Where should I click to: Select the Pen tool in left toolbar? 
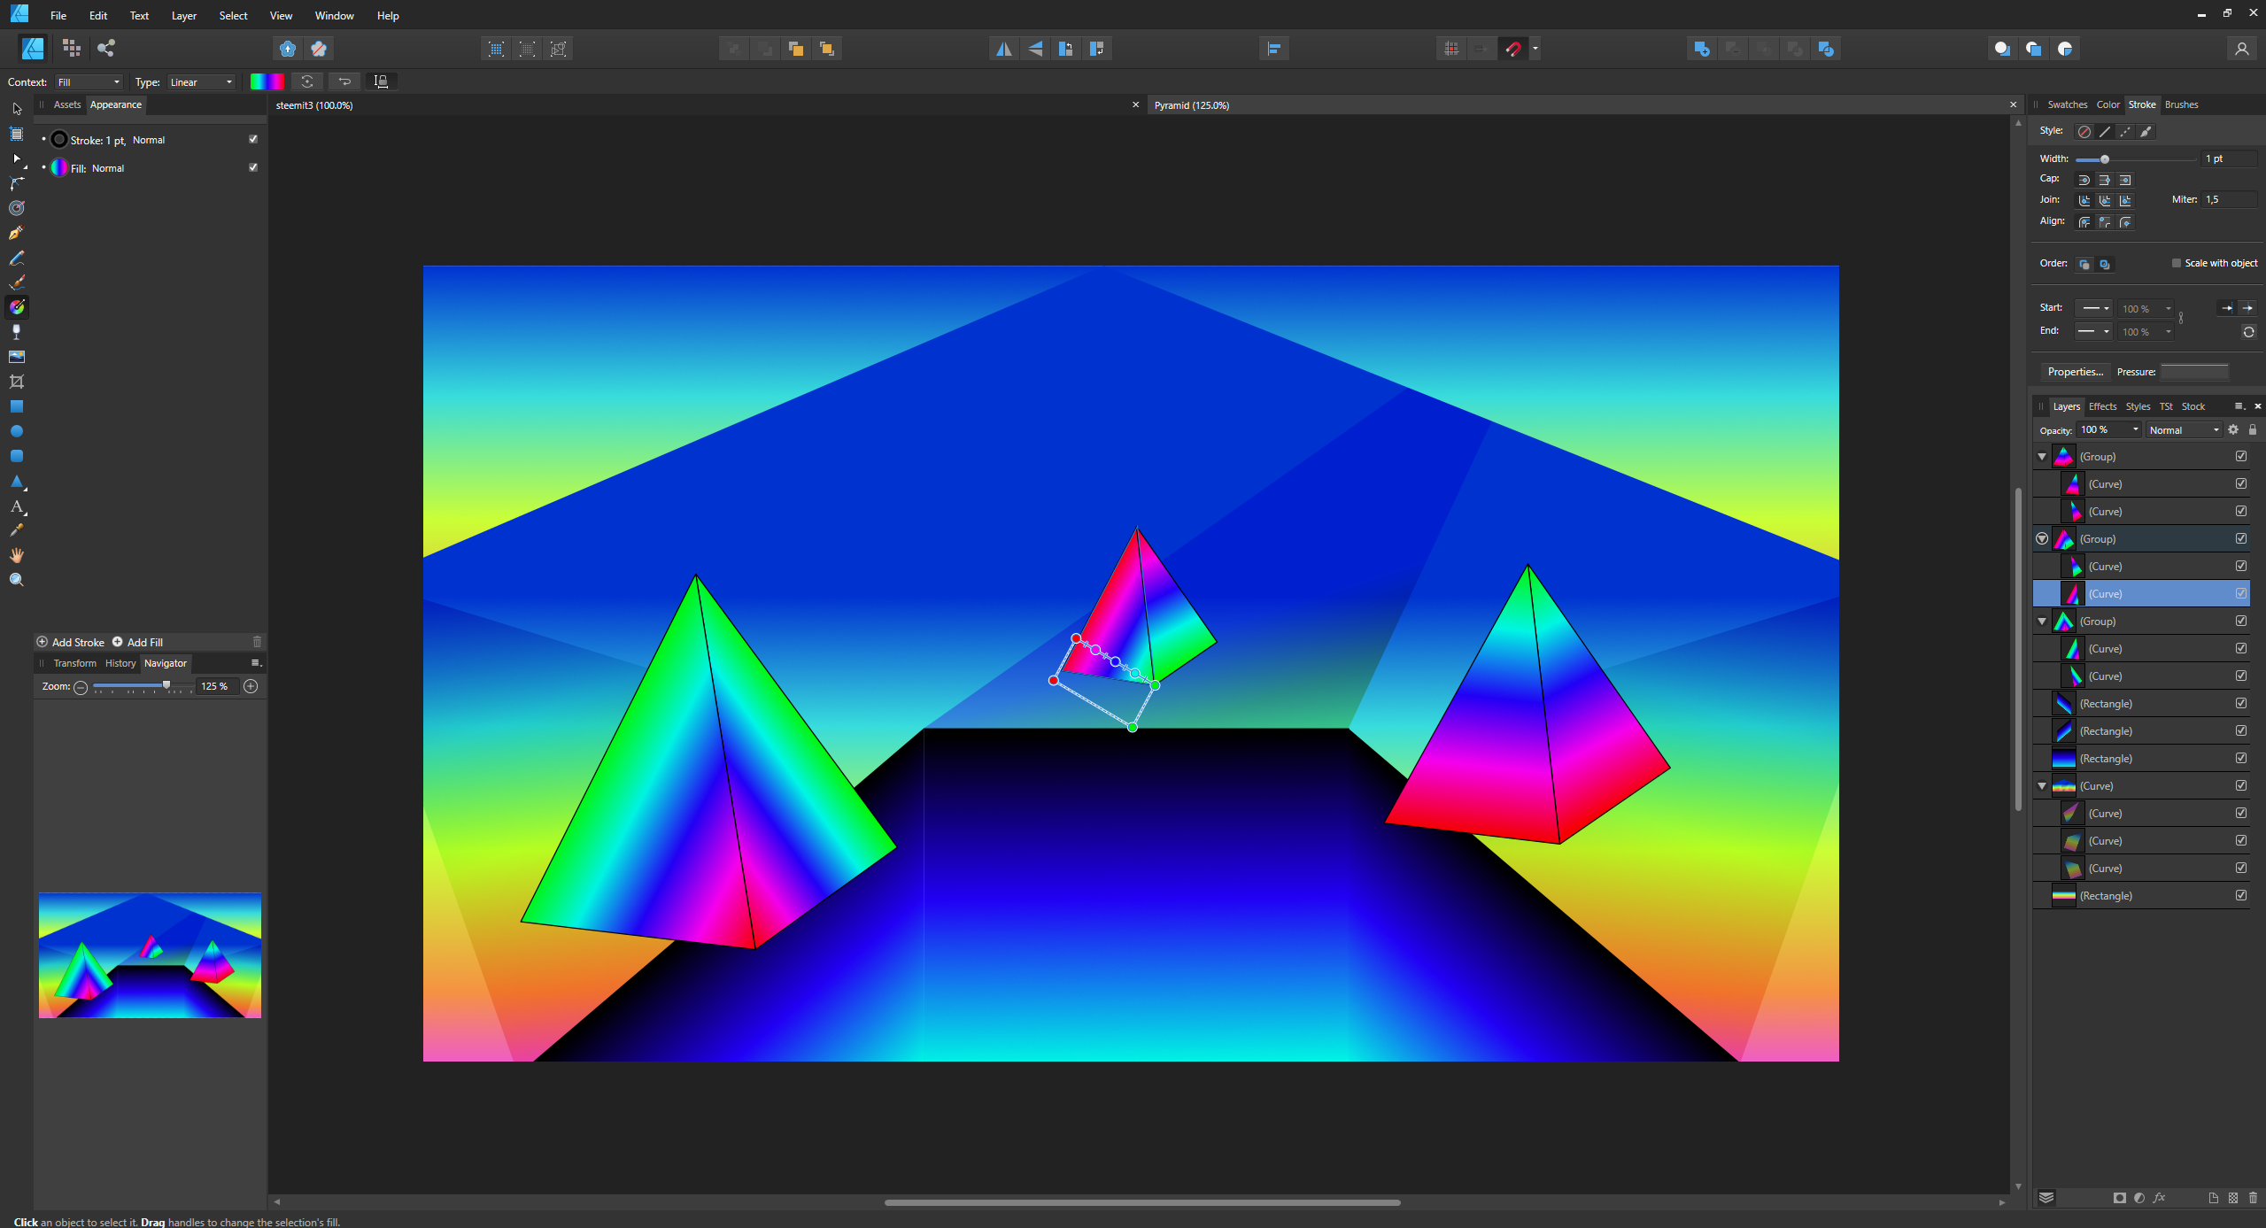(x=16, y=233)
